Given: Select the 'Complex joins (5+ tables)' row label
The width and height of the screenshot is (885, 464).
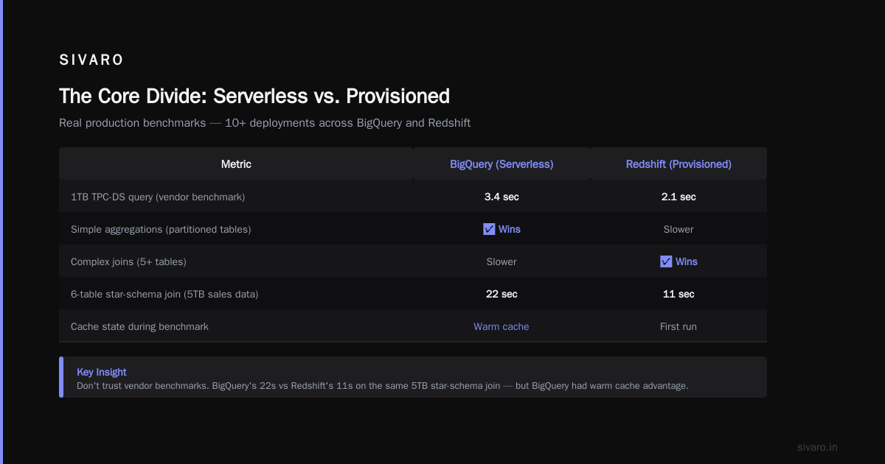Looking at the screenshot, I should (x=128, y=261).
